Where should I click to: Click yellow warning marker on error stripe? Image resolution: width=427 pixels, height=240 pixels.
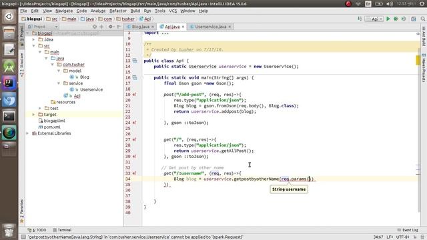tap(418, 60)
